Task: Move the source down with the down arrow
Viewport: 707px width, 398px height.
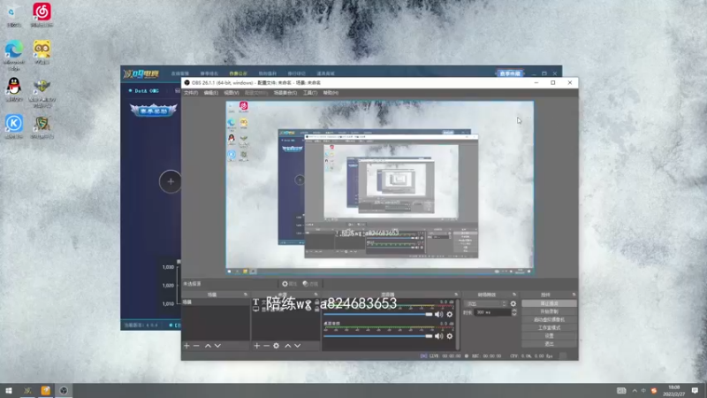Action: click(298, 346)
